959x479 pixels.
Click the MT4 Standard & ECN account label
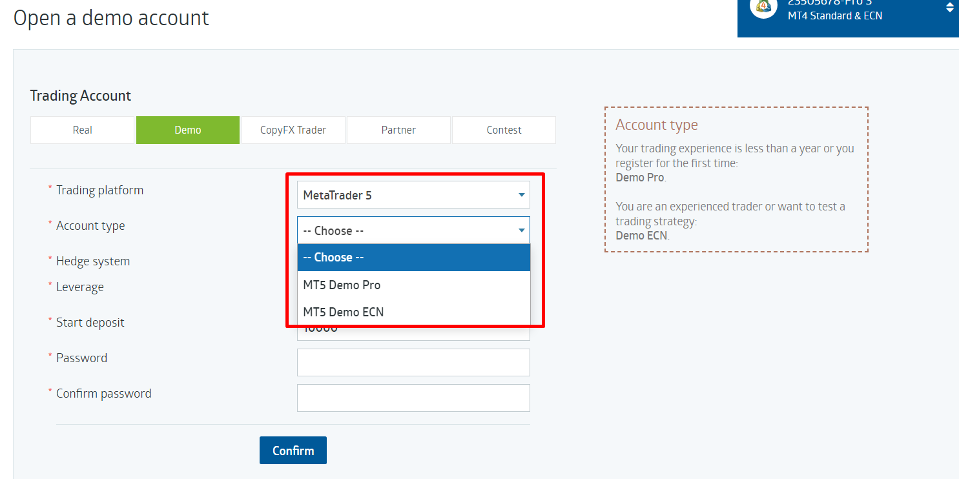point(835,15)
